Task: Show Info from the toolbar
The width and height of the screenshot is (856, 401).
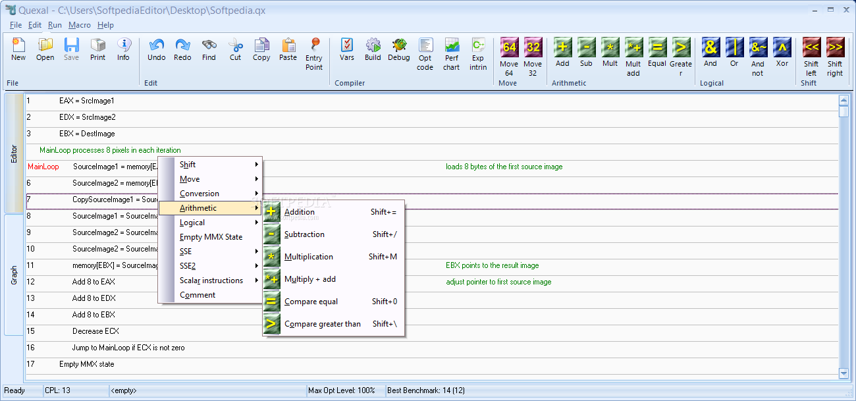Action: click(x=124, y=49)
